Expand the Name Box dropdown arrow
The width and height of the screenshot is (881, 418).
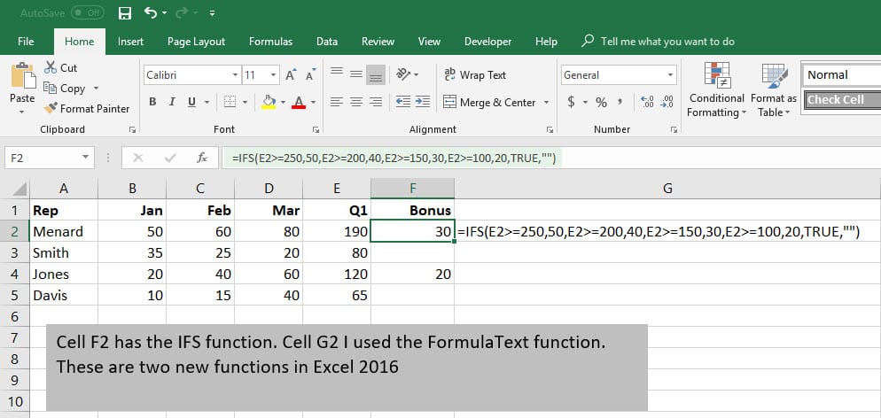(86, 158)
